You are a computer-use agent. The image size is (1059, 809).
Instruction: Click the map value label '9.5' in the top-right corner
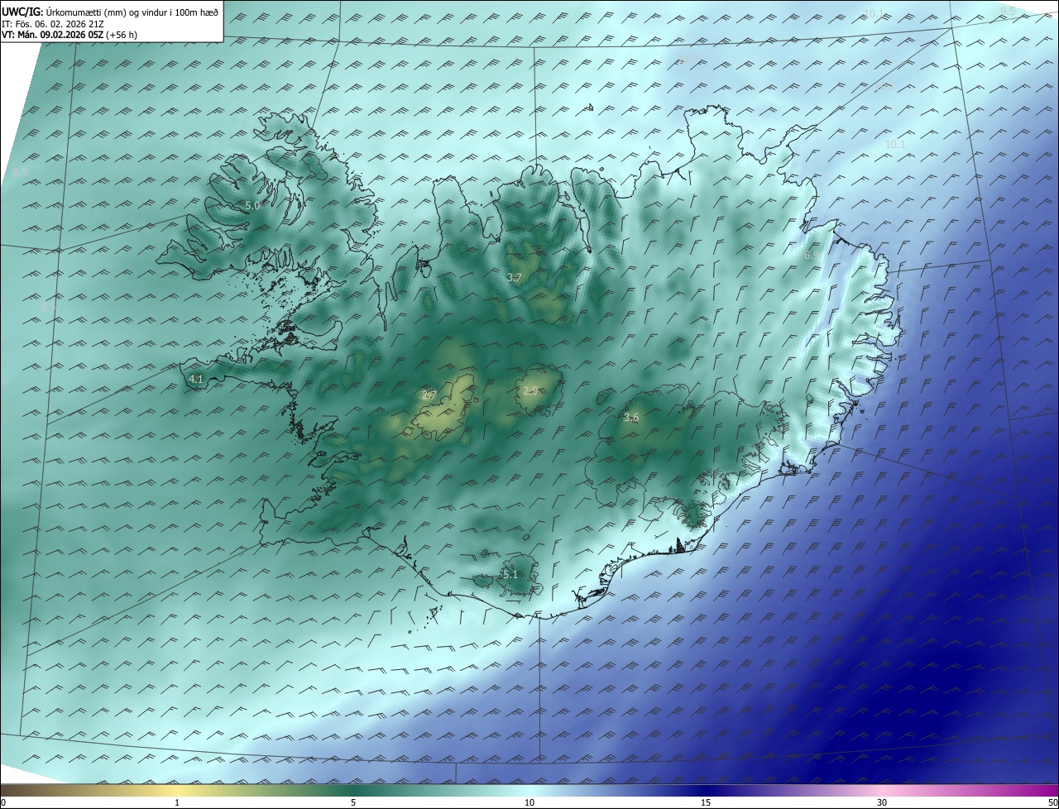(1008, 11)
